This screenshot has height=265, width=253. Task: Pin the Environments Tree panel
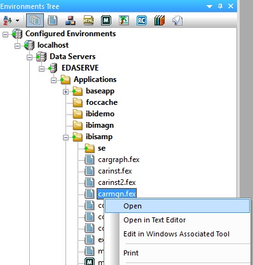coord(220,6)
